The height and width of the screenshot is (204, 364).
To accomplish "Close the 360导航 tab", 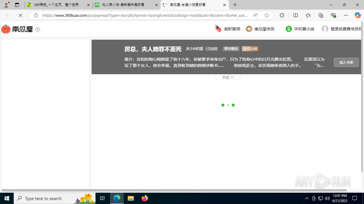I will [88, 5].
